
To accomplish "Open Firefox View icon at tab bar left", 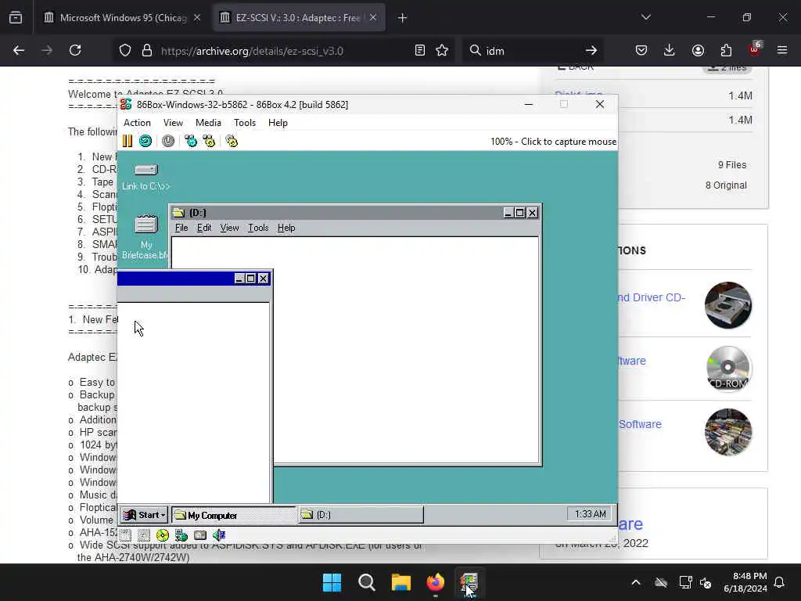I will tap(16, 18).
